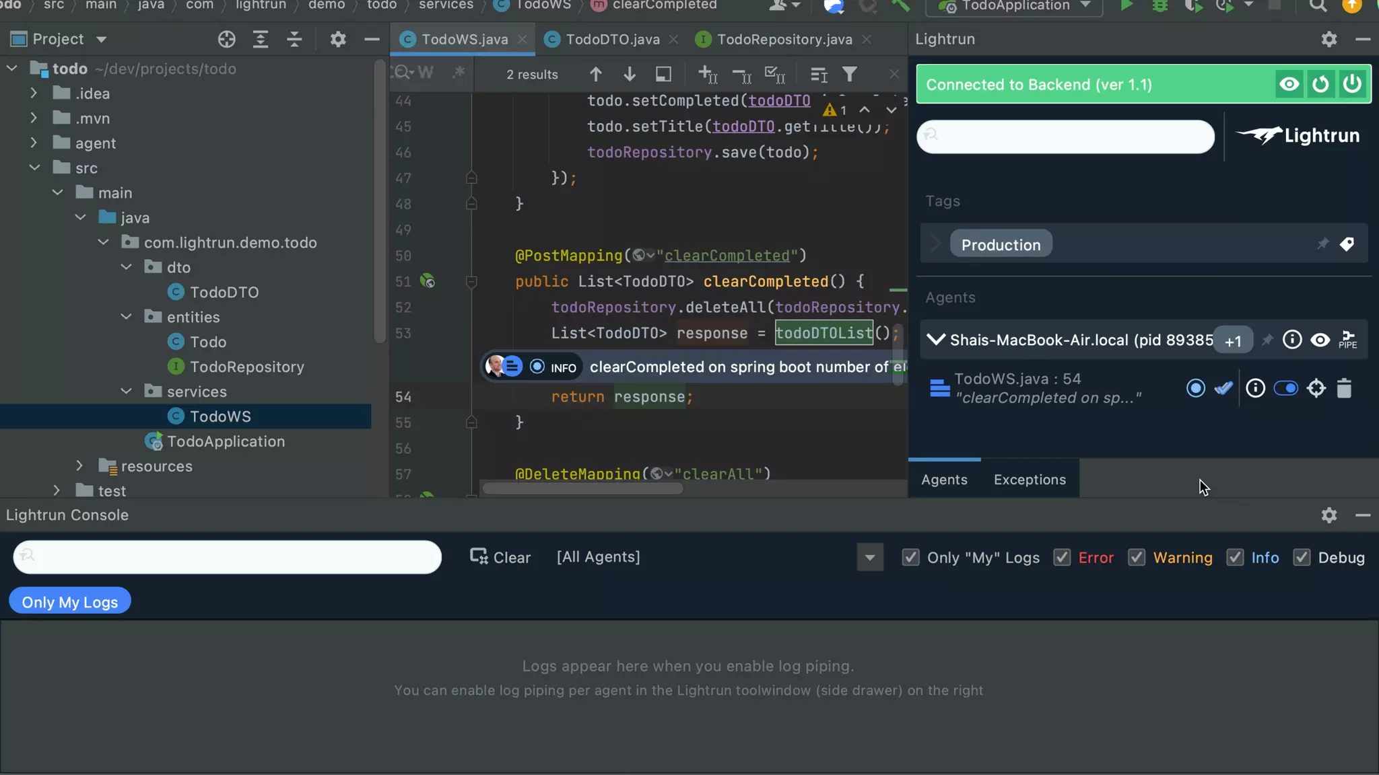Toggle eye visibility in Connected banner
Screen dimensions: 1379x775
[1289, 84]
